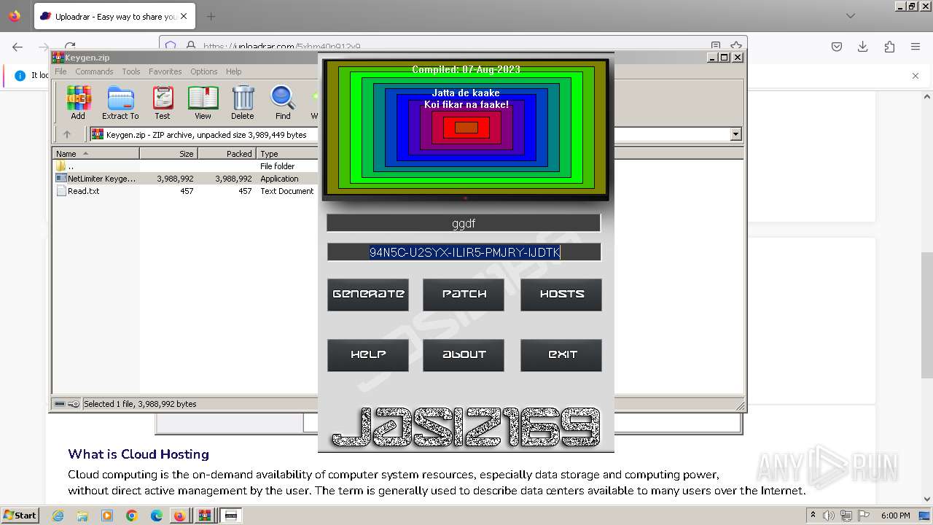Click the taskbar clock showing 6:00 PM
933x525 pixels.
click(x=895, y=516)
